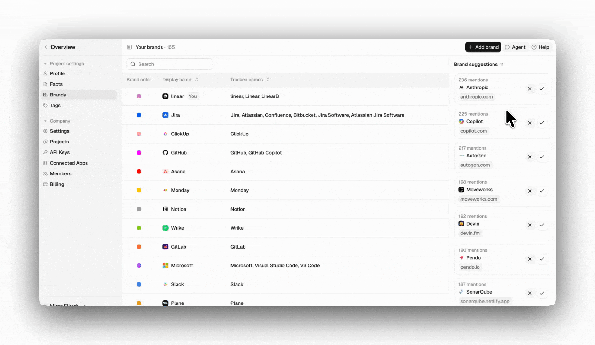The width and height of the screenshot is (595, 345).
Task: Click GitHub's magenta brand color swatch
Action: click(139, 153)
